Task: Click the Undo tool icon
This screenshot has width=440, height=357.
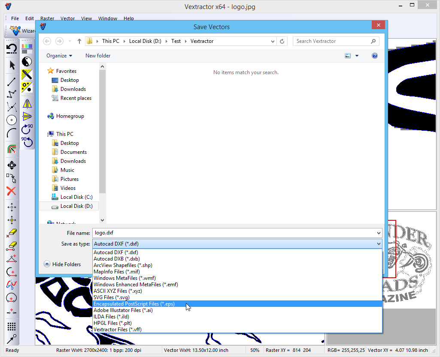Action: (12, 48)
